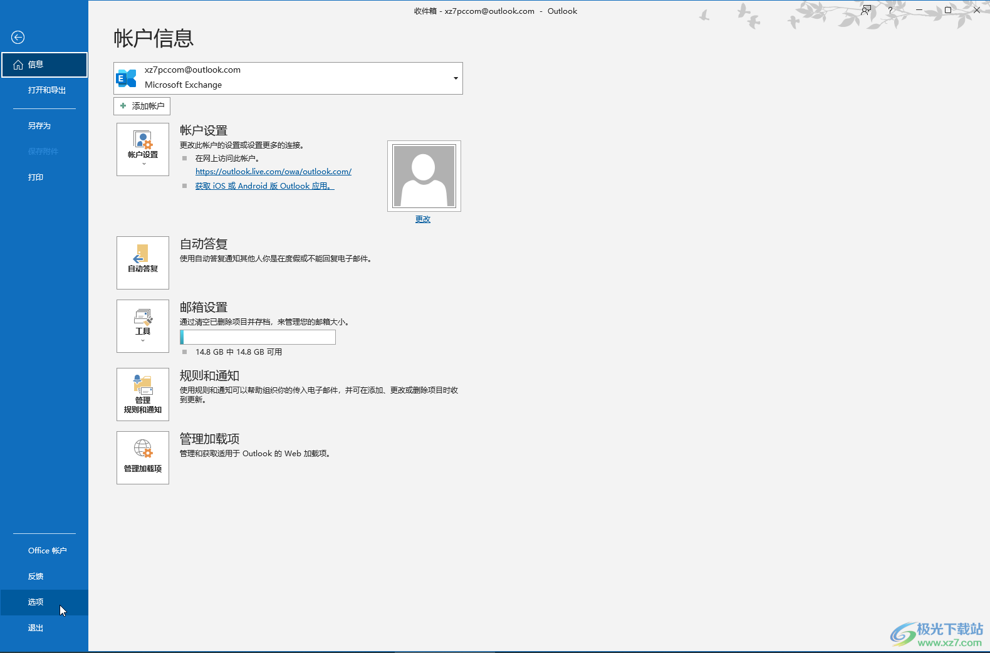990x653 pixels.
Task: Click the 管理加载项 button
Action: tap(143, 458)
